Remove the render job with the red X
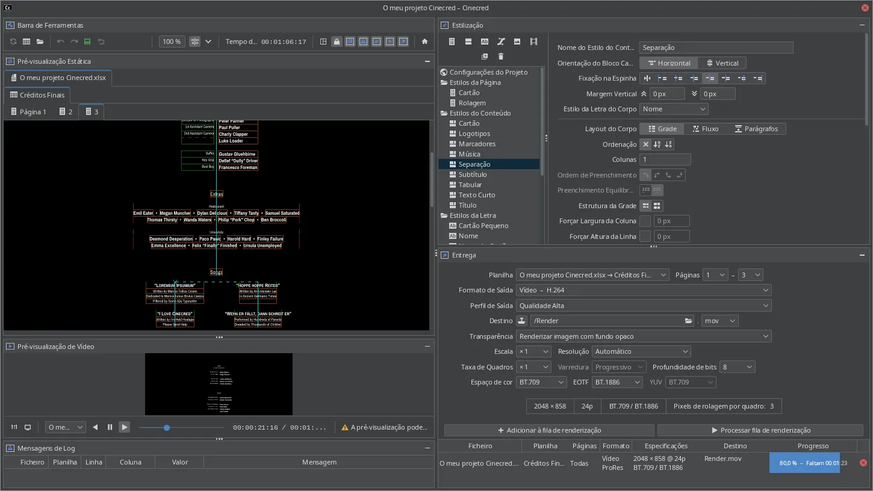 pos(863,463)
